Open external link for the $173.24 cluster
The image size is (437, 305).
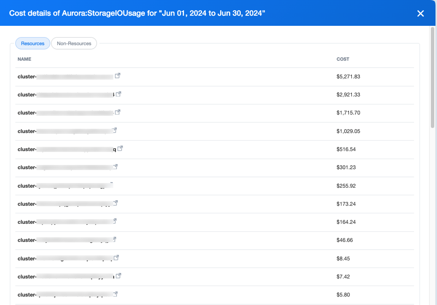point(115,203)
